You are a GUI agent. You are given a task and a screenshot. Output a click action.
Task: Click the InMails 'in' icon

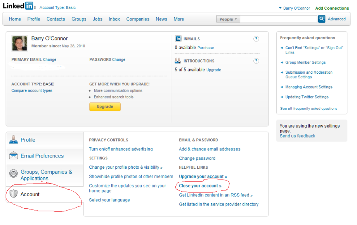coord(178,39)
